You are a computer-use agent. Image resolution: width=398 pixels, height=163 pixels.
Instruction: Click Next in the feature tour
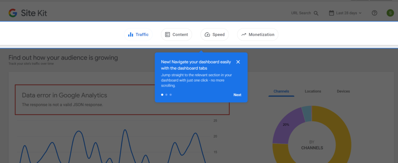pos(237,95)
